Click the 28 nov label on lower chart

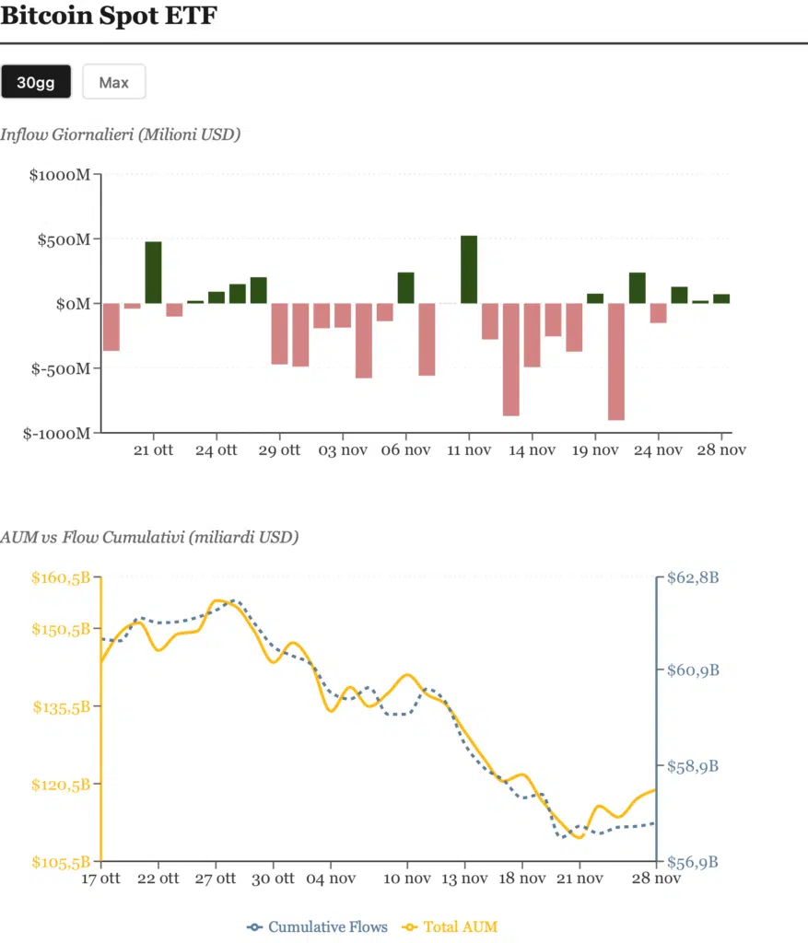[x=655, y=879]
